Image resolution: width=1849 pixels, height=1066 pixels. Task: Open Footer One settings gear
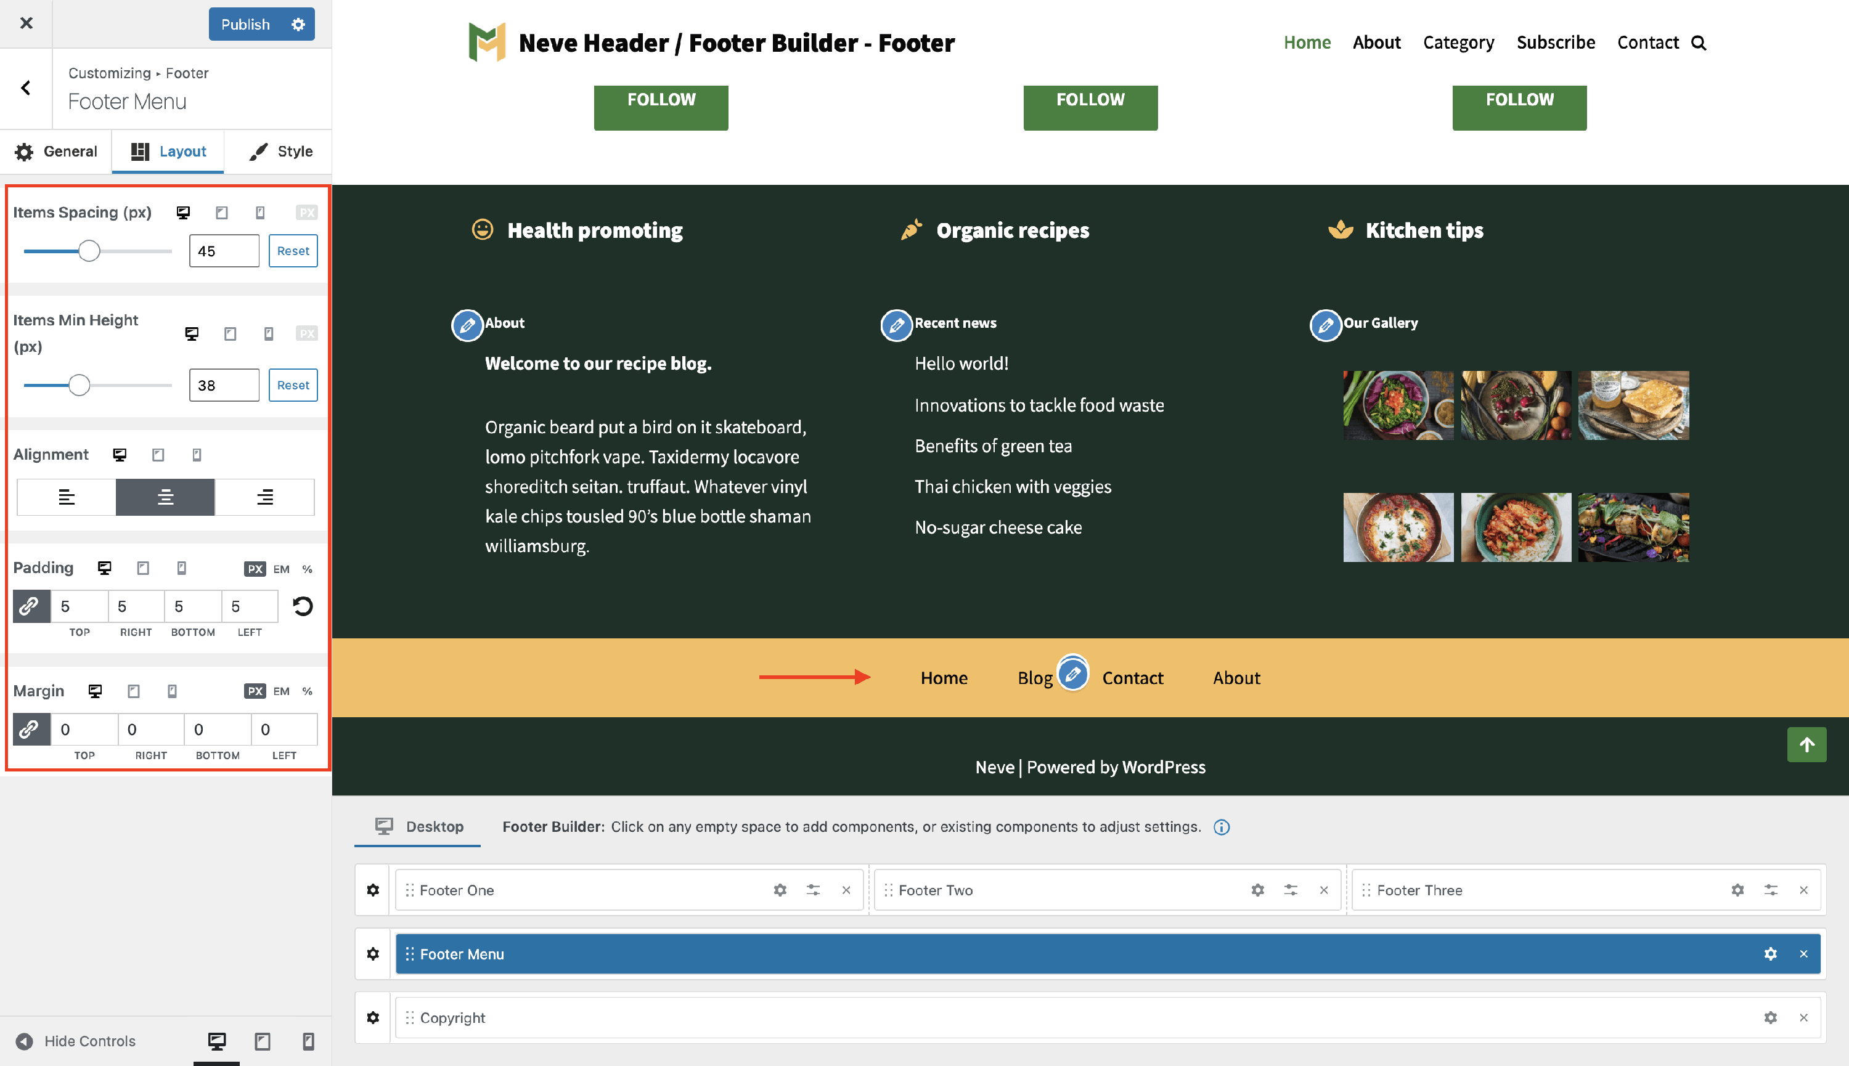[780, 890]
